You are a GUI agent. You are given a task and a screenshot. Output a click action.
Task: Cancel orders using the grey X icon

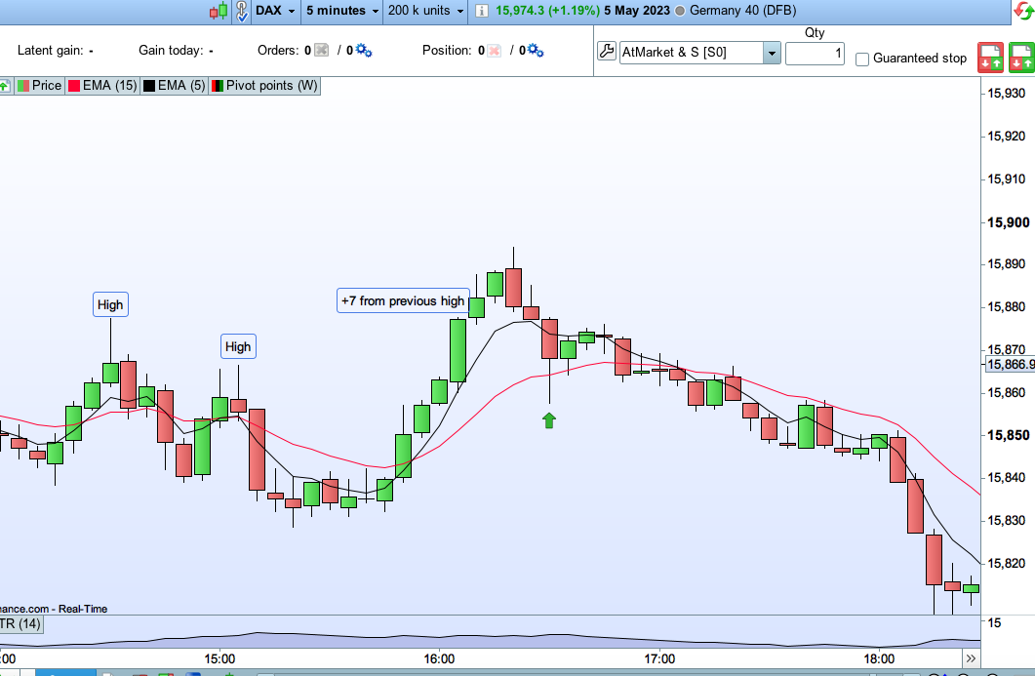pos(322,50)
